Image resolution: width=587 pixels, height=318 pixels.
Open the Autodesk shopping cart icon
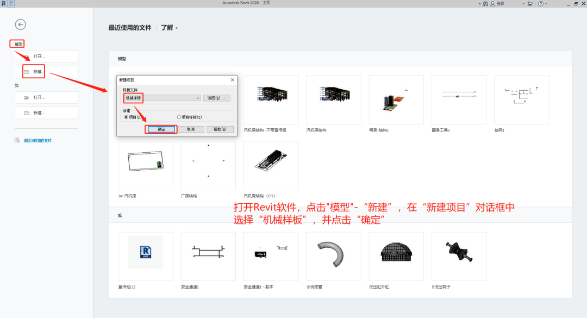coord(530,4)
